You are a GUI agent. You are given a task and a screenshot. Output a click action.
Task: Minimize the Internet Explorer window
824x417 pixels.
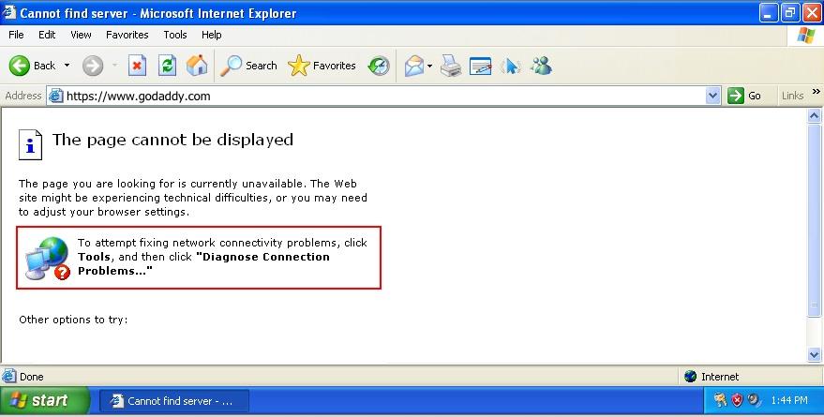coord(769,13)
